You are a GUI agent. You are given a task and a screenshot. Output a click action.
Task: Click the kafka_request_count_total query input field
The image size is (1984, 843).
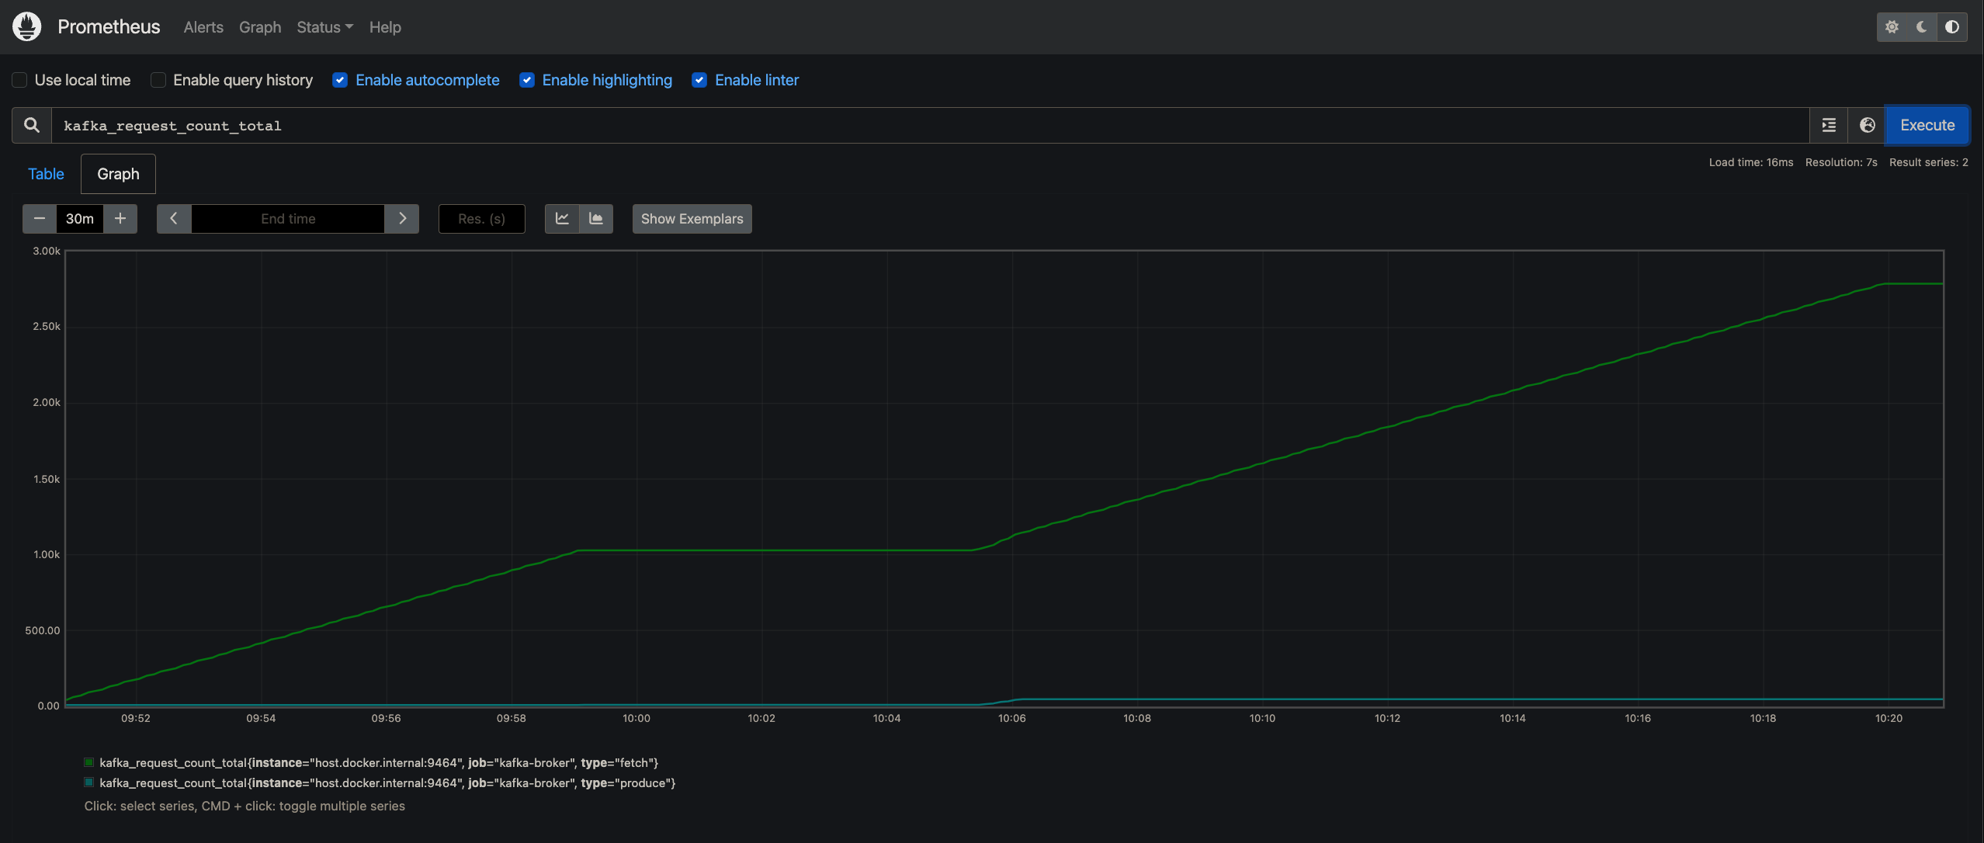click(x=930, y=124)
